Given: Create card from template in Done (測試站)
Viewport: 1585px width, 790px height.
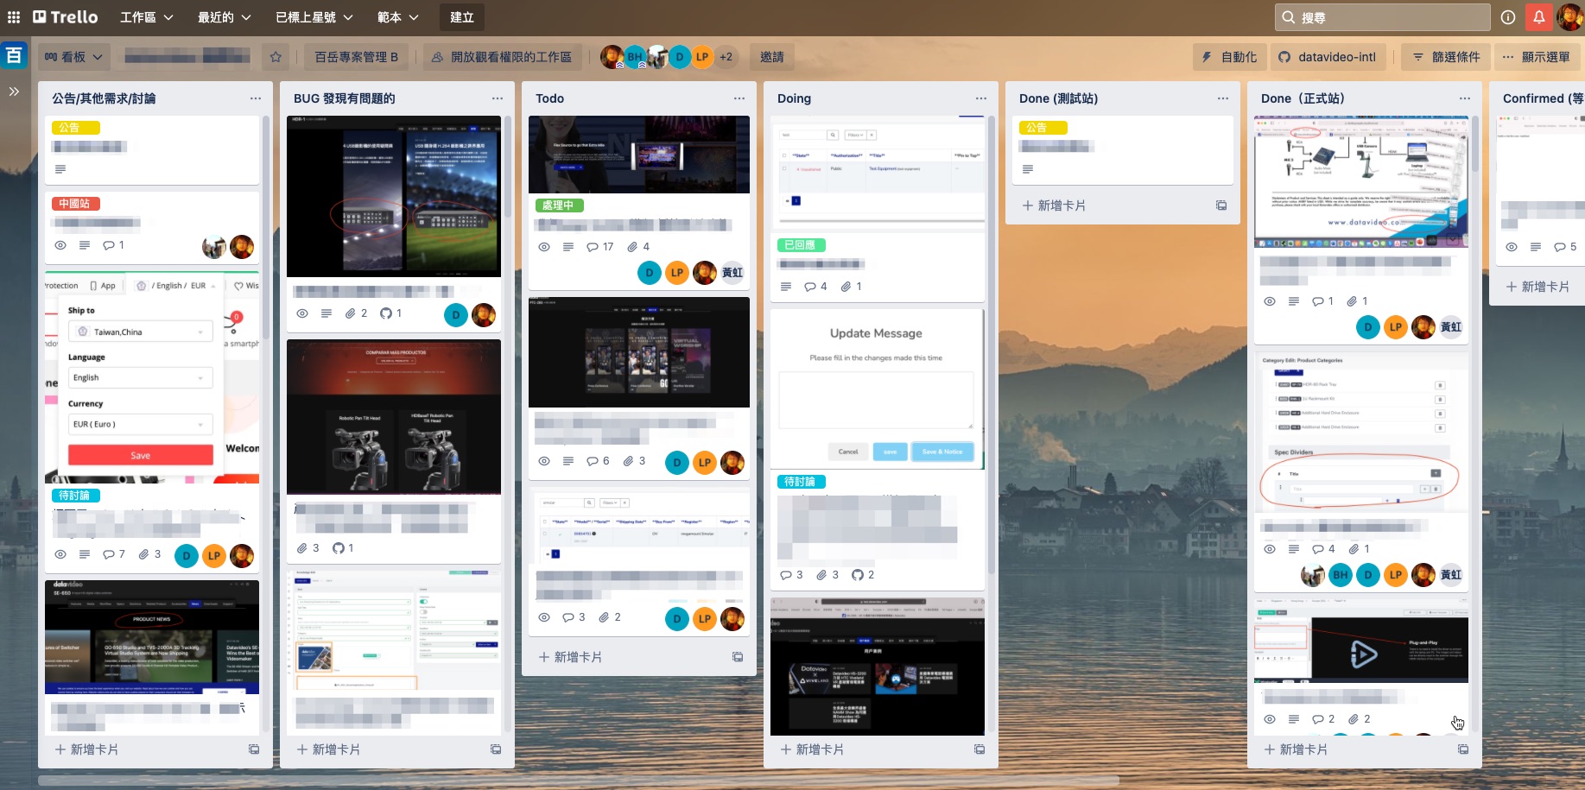Looking at the screenshot, I should 1221,205.
